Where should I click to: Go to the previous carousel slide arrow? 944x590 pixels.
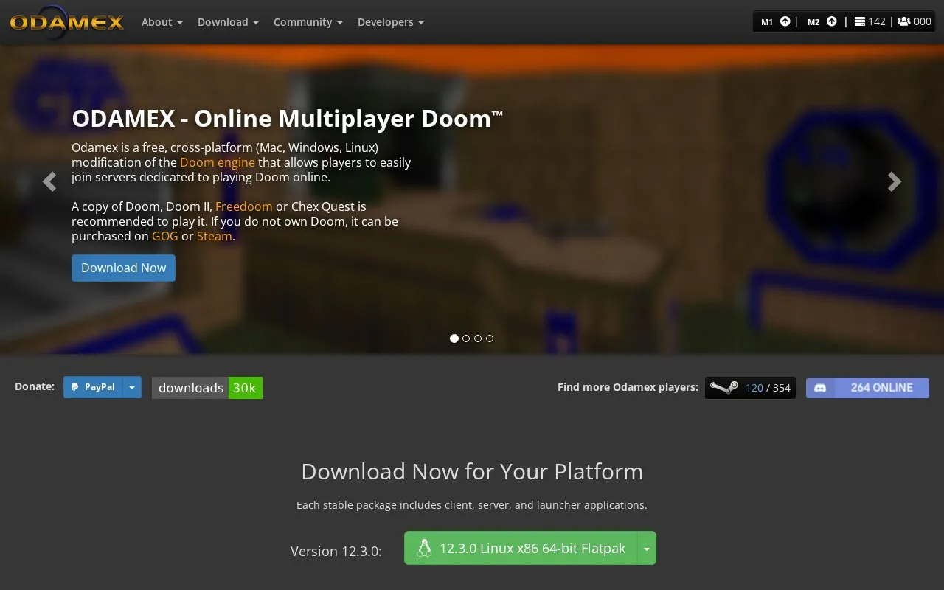coord(49,181)
